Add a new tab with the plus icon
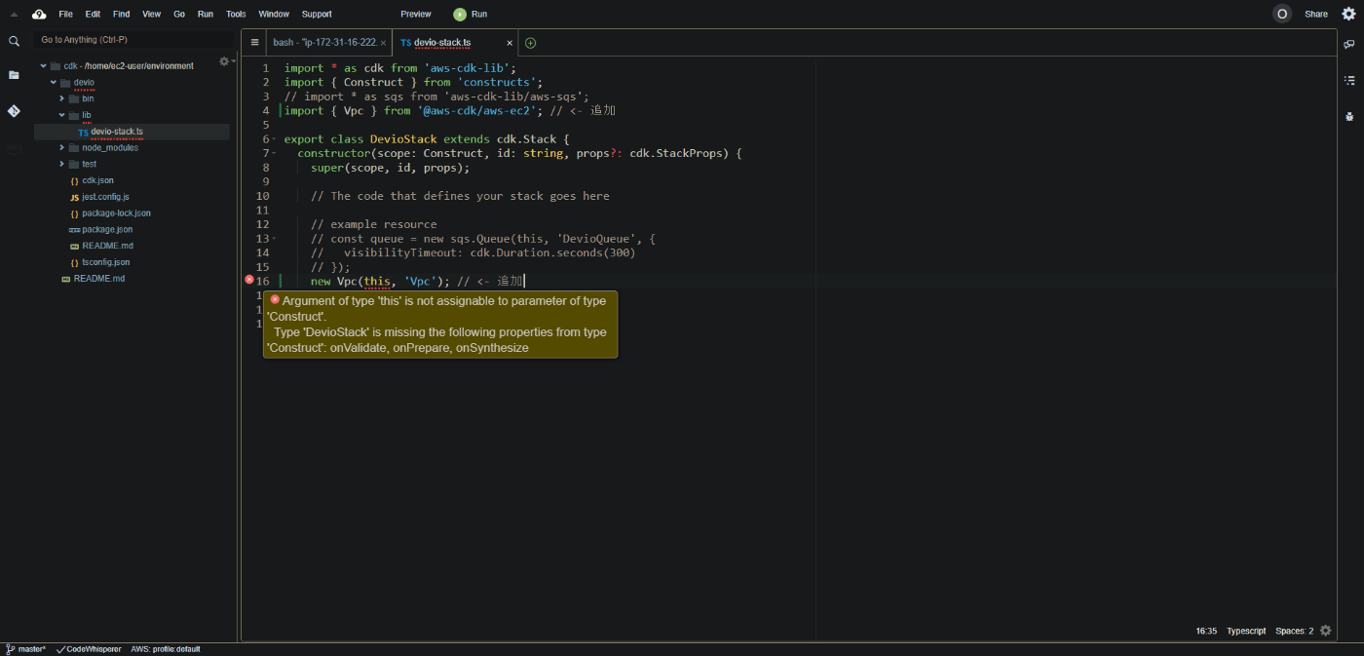The width and height of the screenshot is (1364, 656). pyautogui.click(x=530, y=43)
